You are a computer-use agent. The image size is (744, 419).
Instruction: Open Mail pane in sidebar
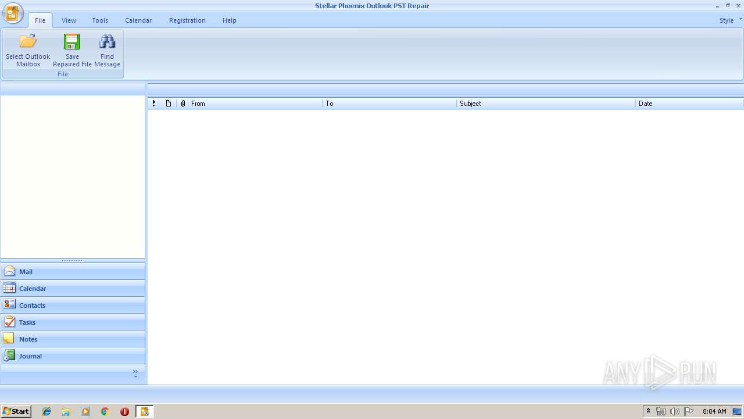[73, 271]
